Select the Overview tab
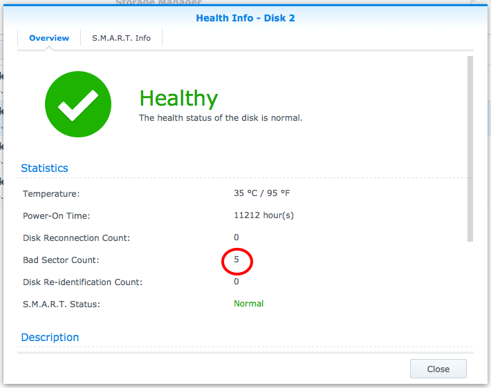This screenshot has width=491, height=388. 49,38
